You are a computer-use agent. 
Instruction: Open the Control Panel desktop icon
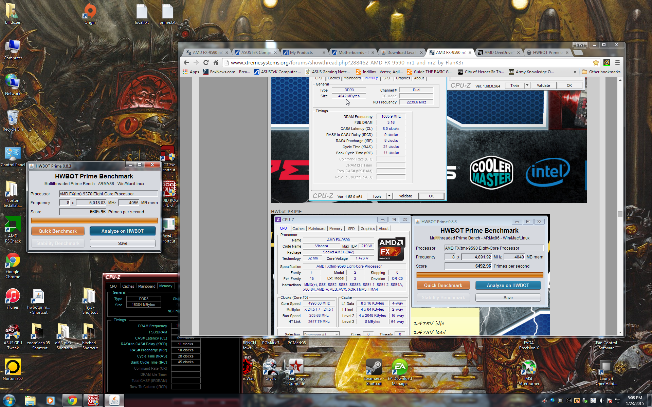[13, 156]
